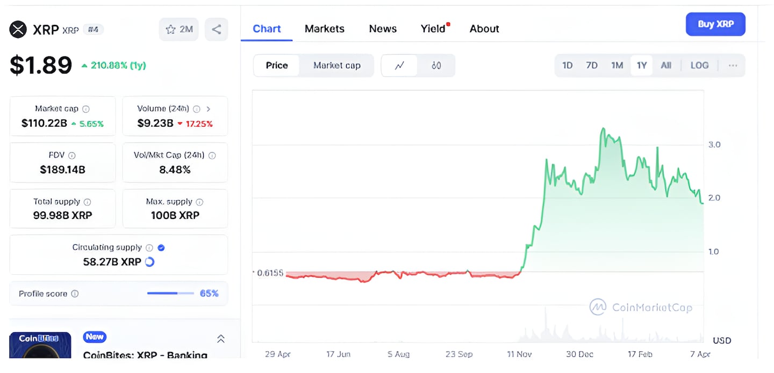
Task: Set chart range to 1Y
Action: point(642,65)
